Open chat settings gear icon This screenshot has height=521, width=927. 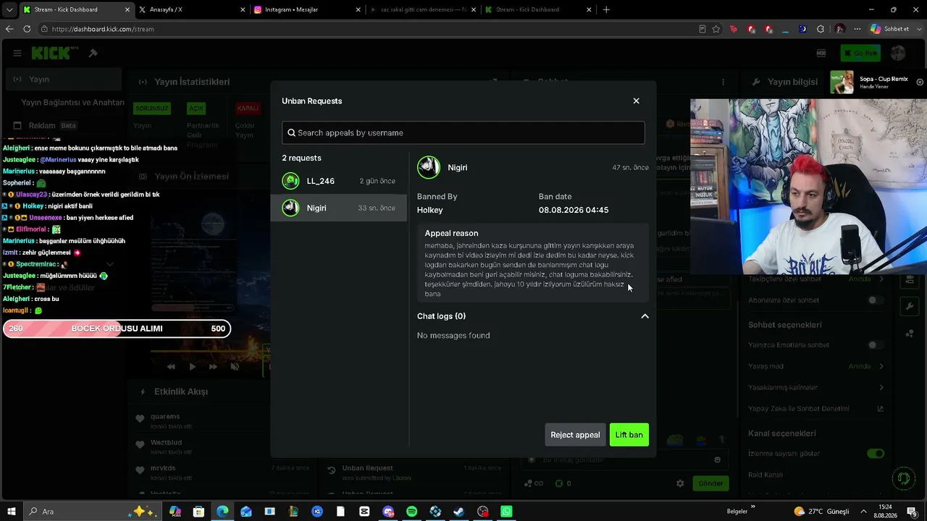click(x=680, y=483)
